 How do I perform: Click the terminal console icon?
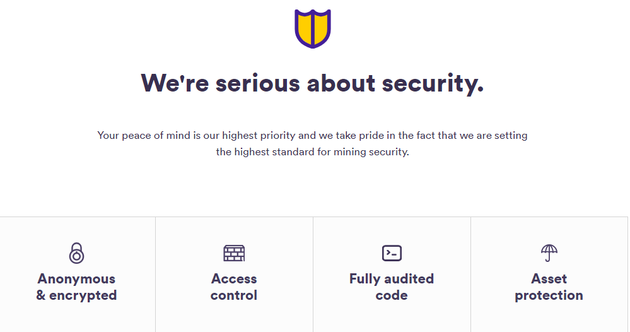pos(392,253)
